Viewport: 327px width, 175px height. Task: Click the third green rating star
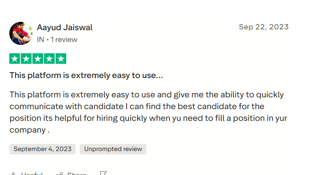tap(38, 59)
